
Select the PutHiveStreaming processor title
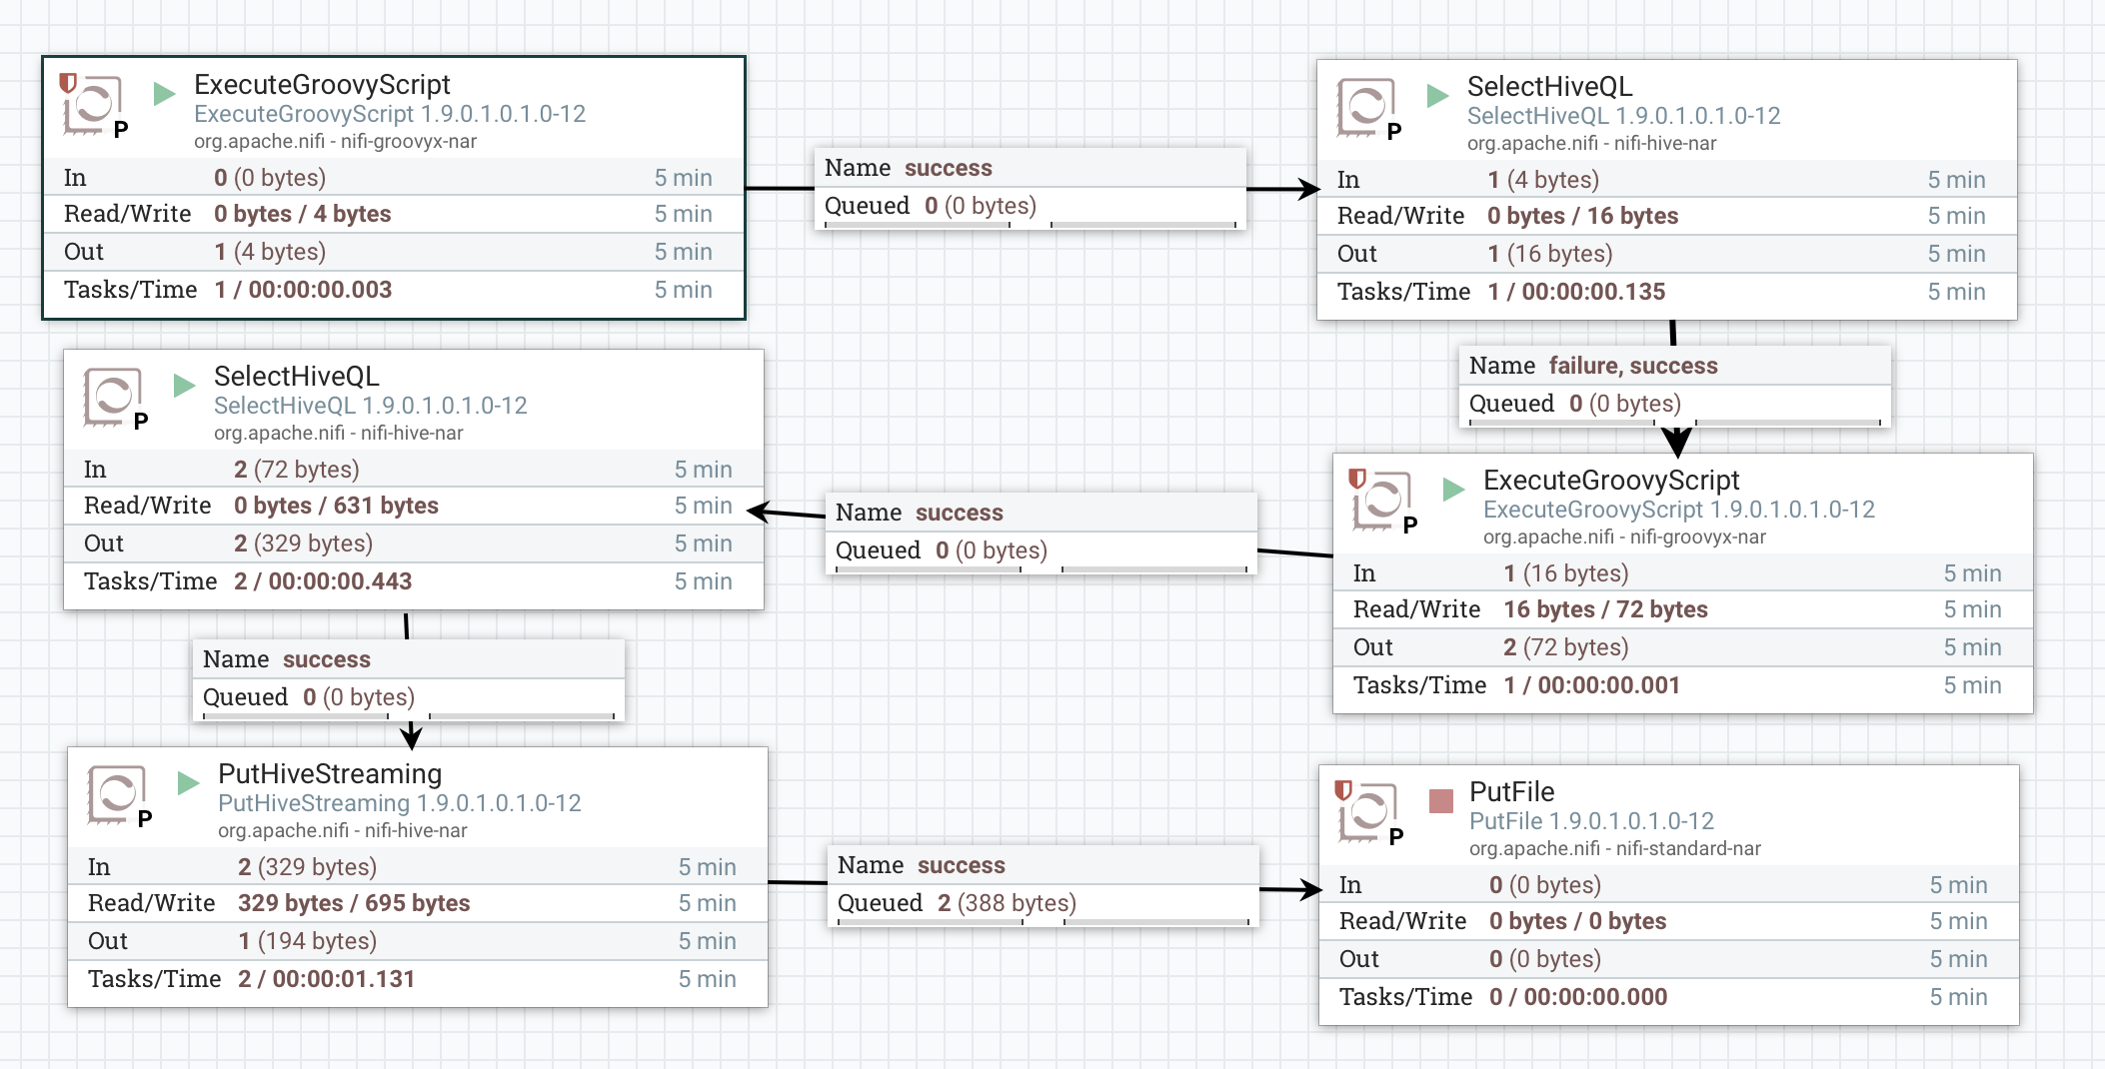pos(330,774)
